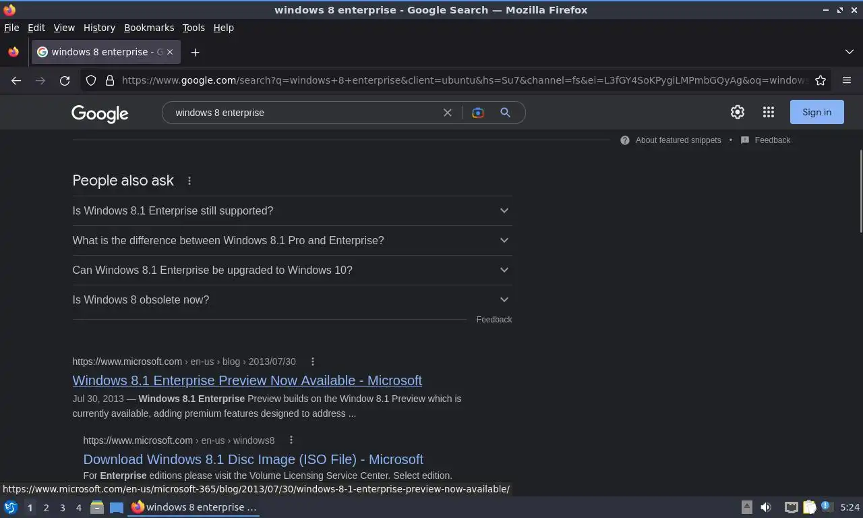Open the taskbar application launcher menu

(11, 507)
